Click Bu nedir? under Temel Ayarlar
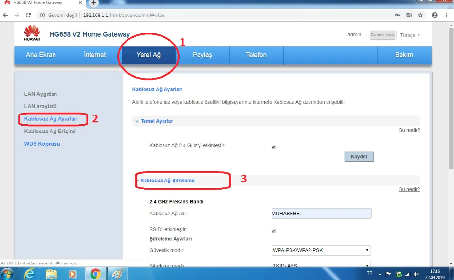Screen dimensions: 454x280 tap(409, 130)
